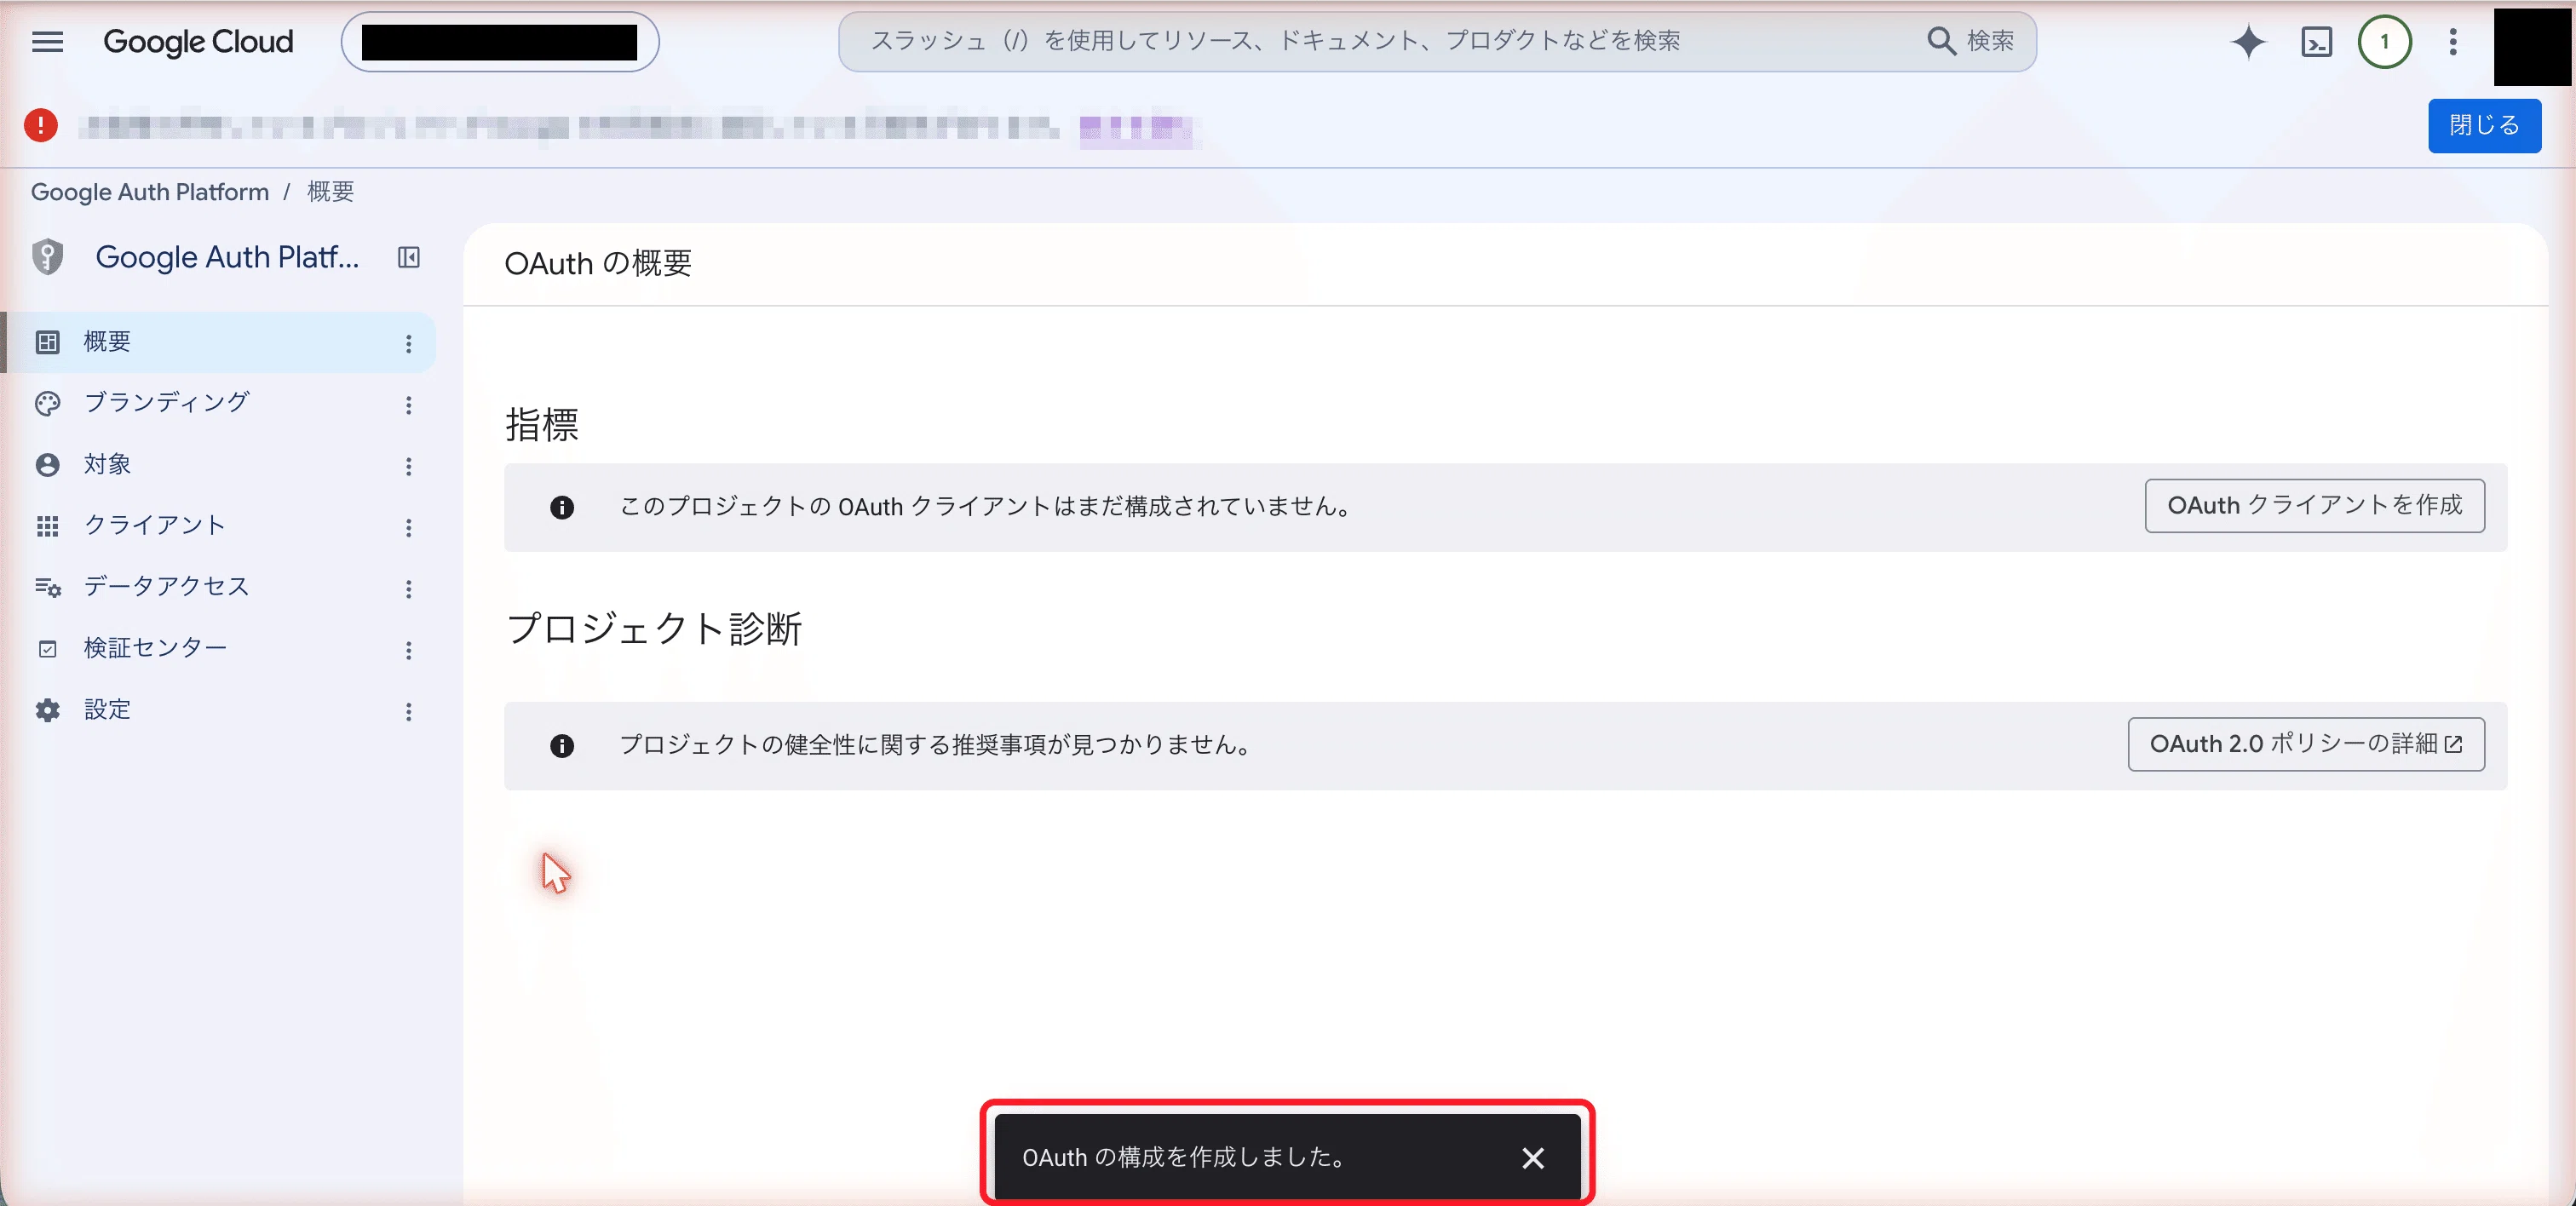Image resolution: width=2576 pixels, height=1206 pixels.
Task: Activate the Cloud Shell terminal icon
Action: tap(2317, 41)
